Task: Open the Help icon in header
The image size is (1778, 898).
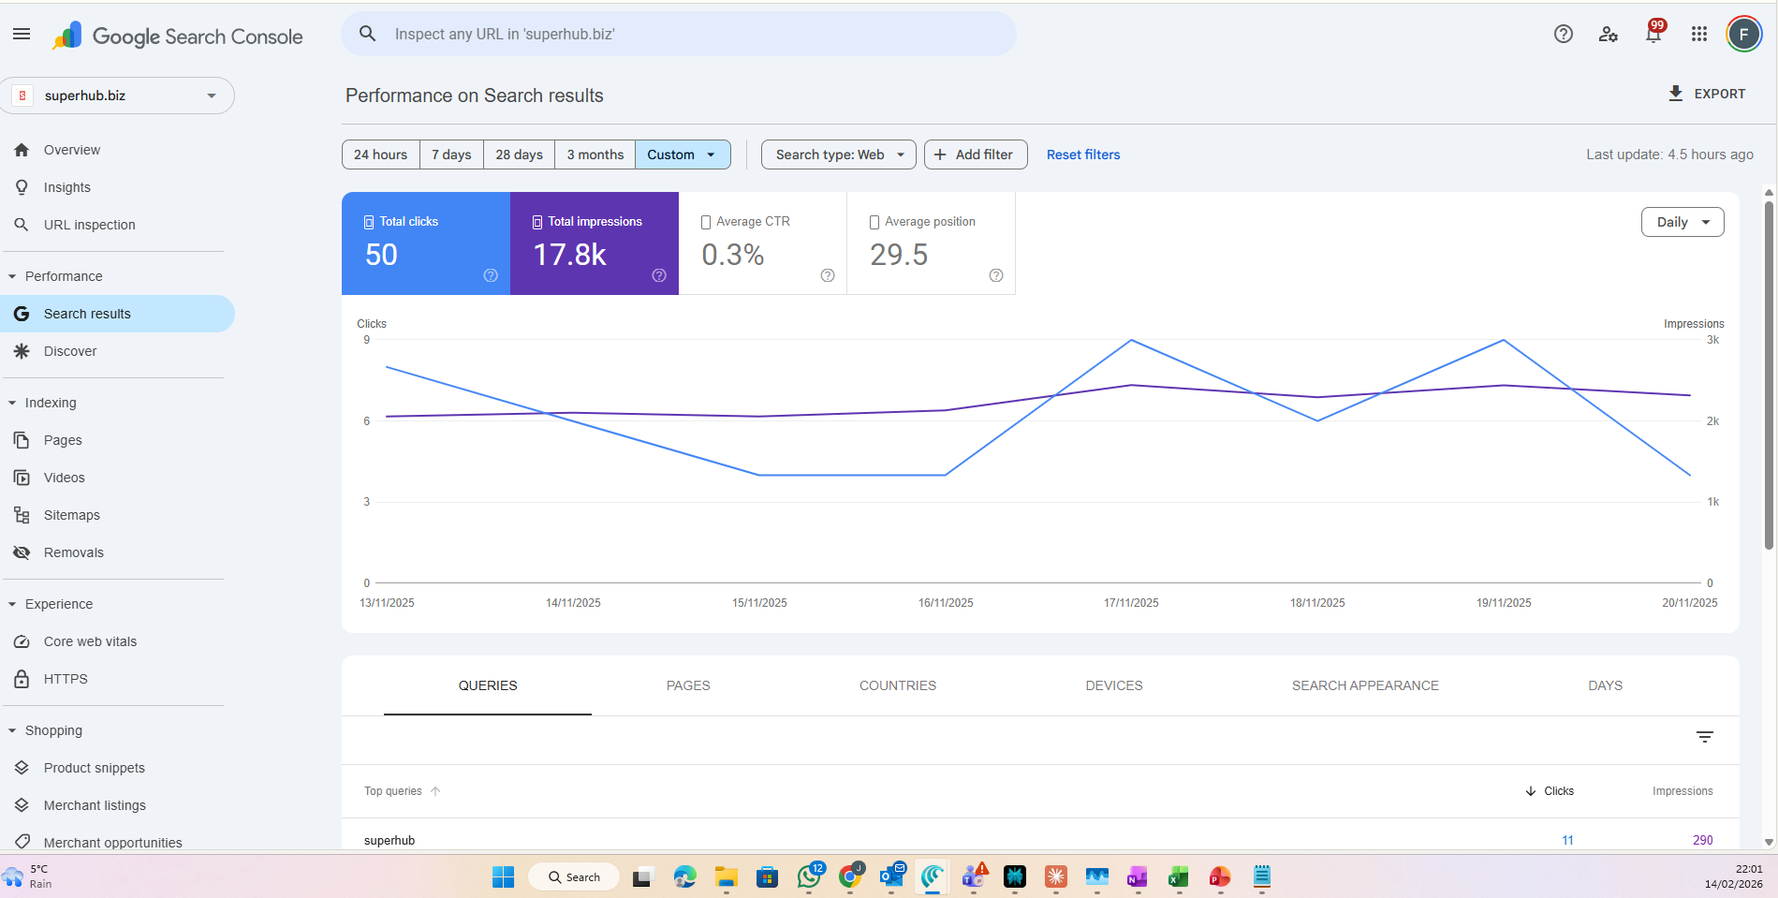Action: pyautogui.click(x=1563, y=35)
